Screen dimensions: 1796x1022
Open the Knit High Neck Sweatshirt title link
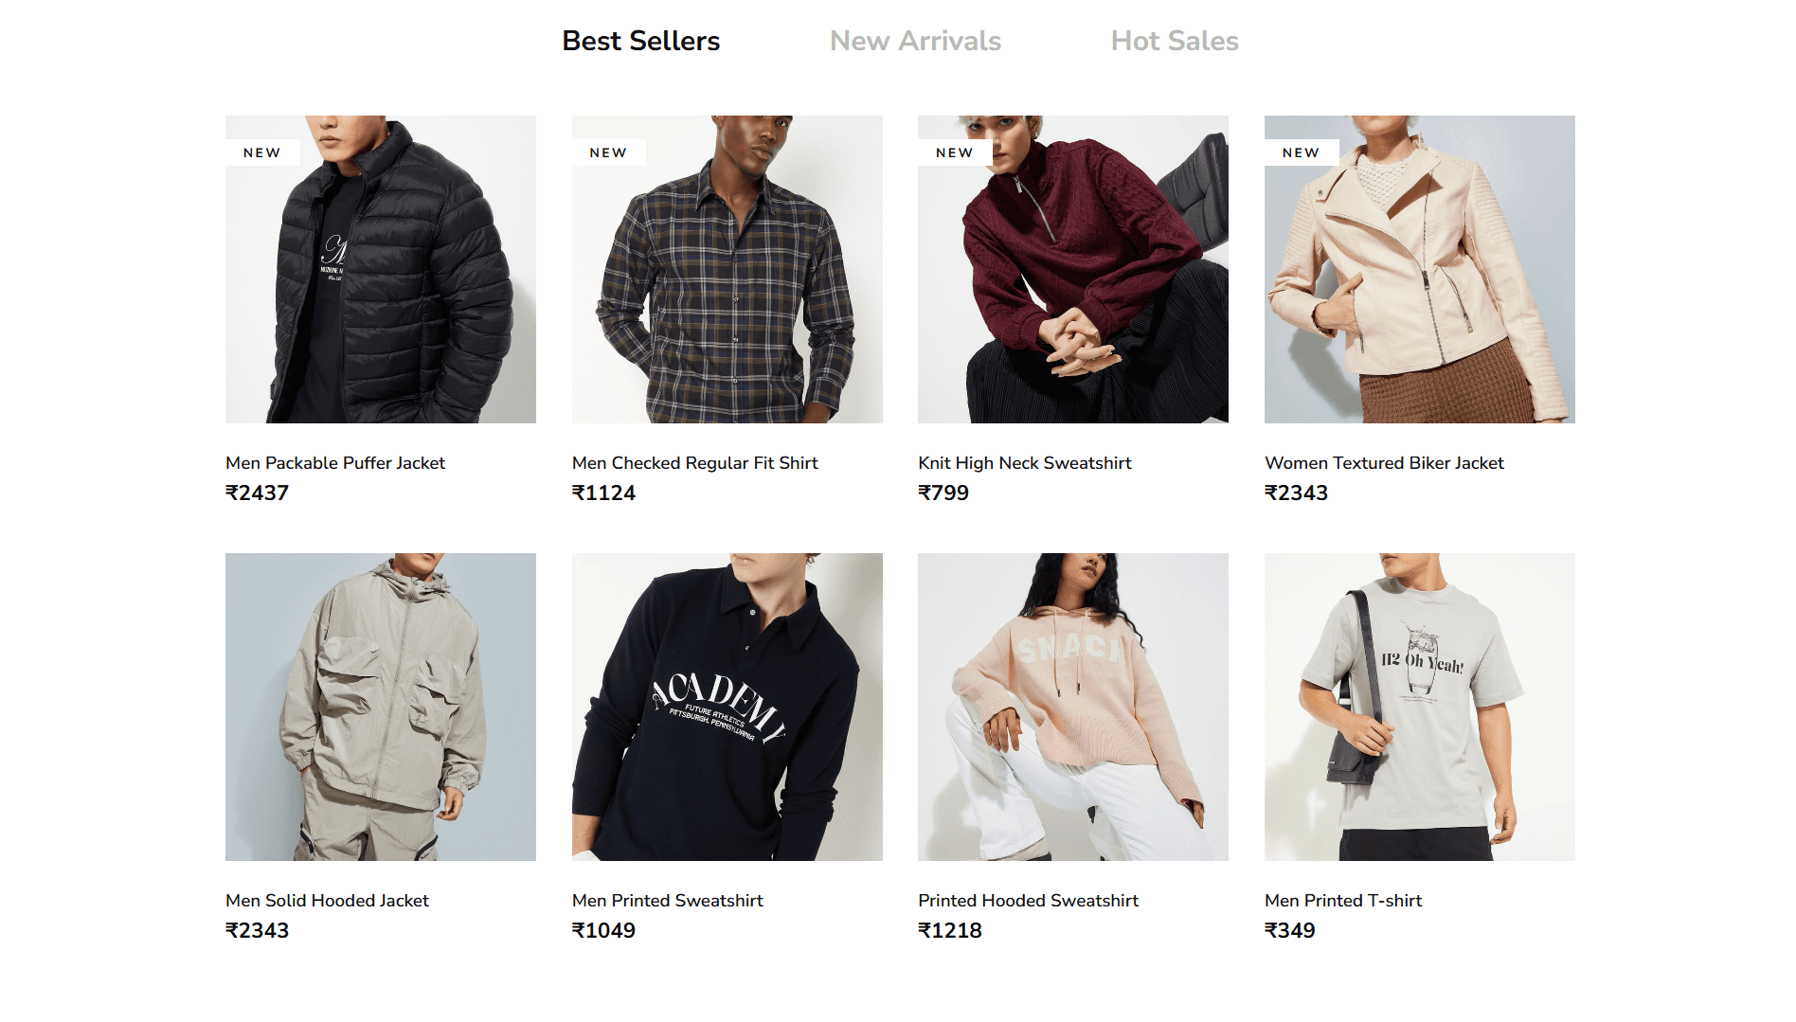click(1025, 463)
